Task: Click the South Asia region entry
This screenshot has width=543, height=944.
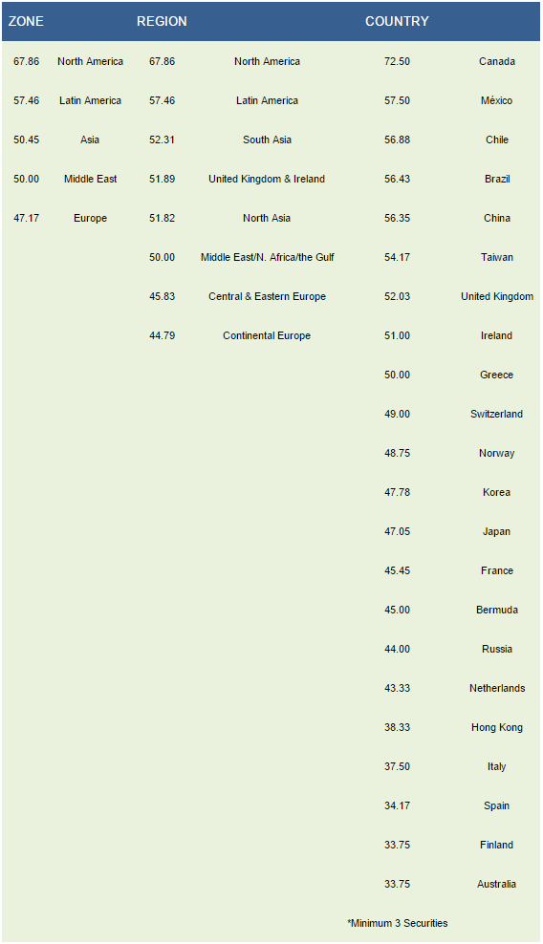Action: click(x=267, y=139)
